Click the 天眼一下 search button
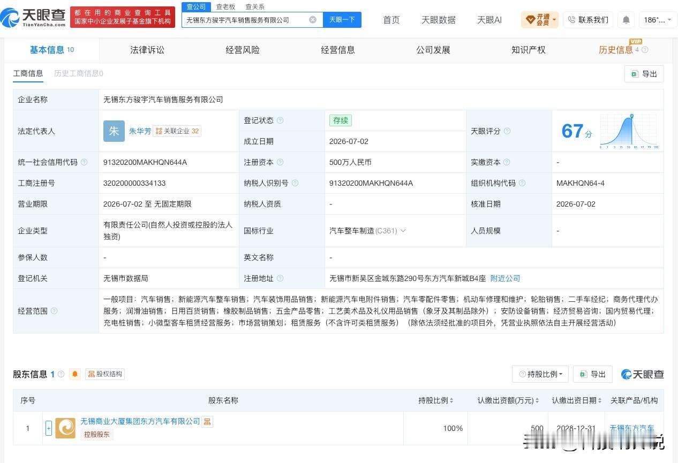 click(x=342, y=20)
